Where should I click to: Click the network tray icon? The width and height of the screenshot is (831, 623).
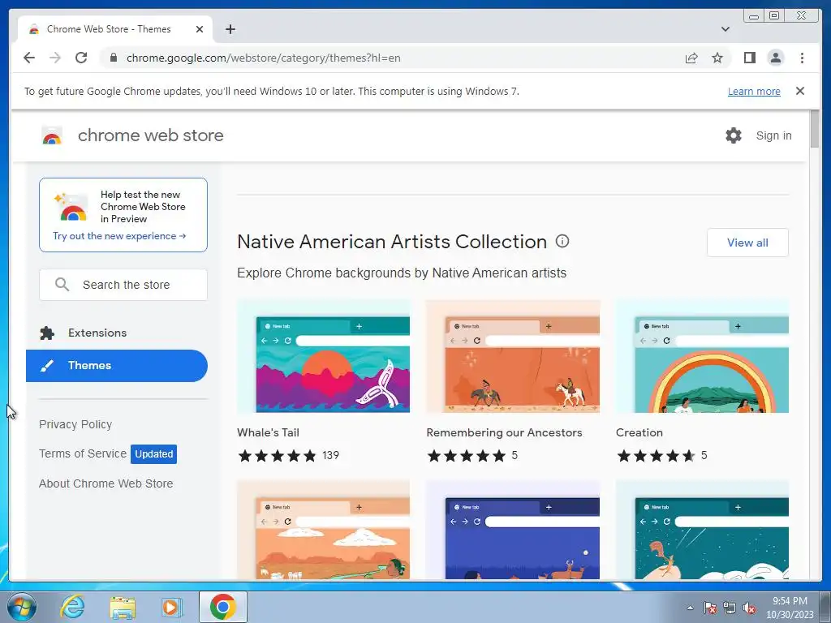tap(730, 608)
